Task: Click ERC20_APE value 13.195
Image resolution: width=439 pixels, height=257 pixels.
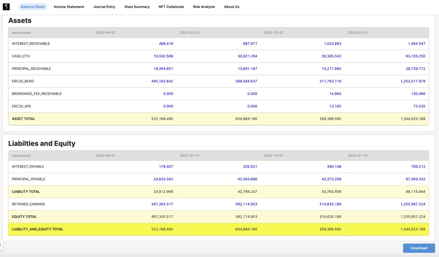Action: tap(335, 106)
